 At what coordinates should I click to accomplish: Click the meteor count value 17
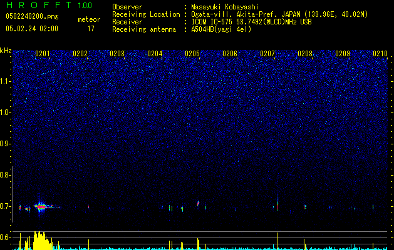(x=91, y=28)
